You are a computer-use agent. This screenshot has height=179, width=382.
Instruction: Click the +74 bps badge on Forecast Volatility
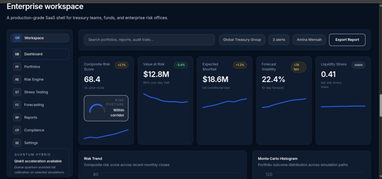click(x=299, y=67)
